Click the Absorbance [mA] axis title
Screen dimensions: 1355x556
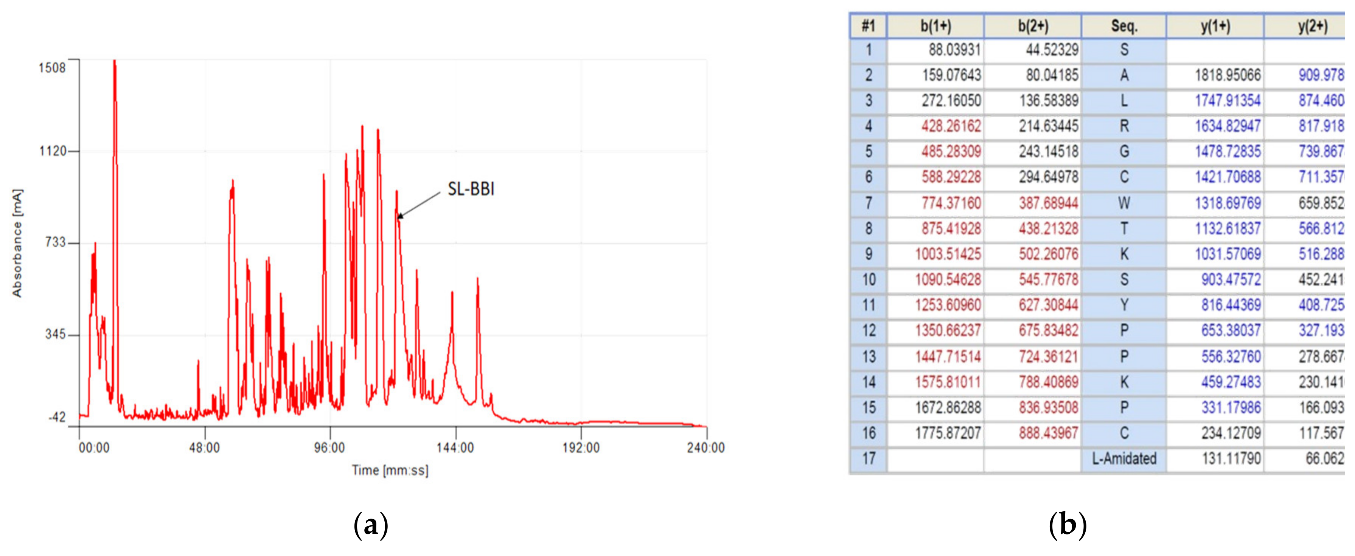[17, 243]
